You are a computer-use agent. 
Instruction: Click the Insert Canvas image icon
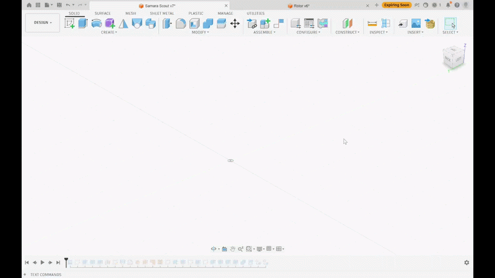[x=416, y=23]
